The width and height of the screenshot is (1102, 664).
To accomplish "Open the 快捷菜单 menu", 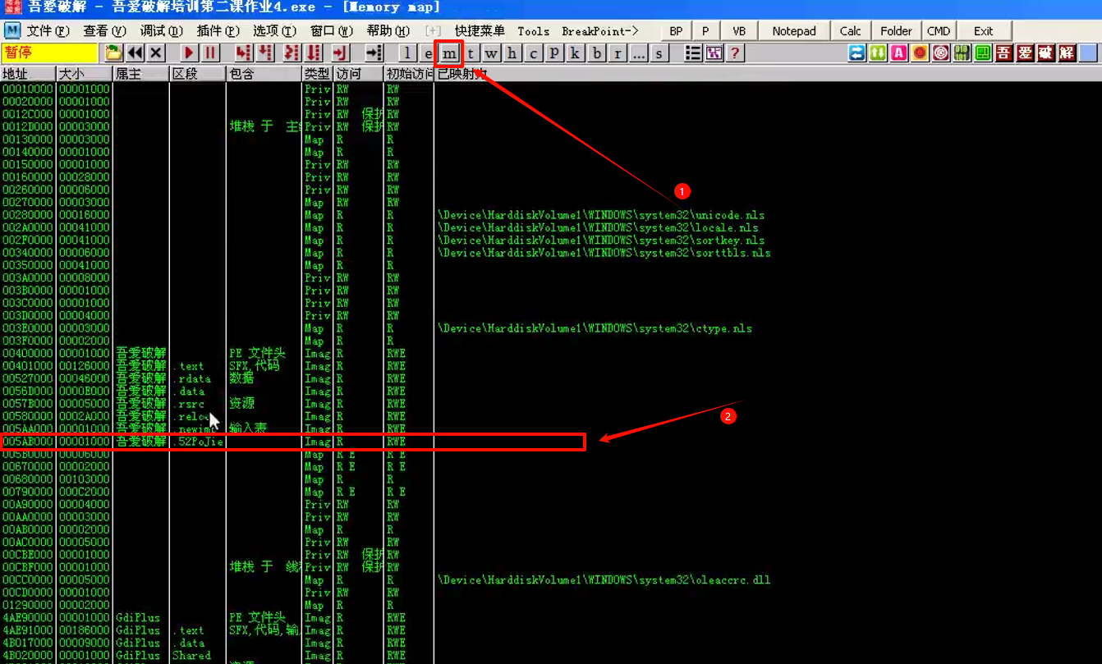I will pyautogui.click(x=480, y=31).
